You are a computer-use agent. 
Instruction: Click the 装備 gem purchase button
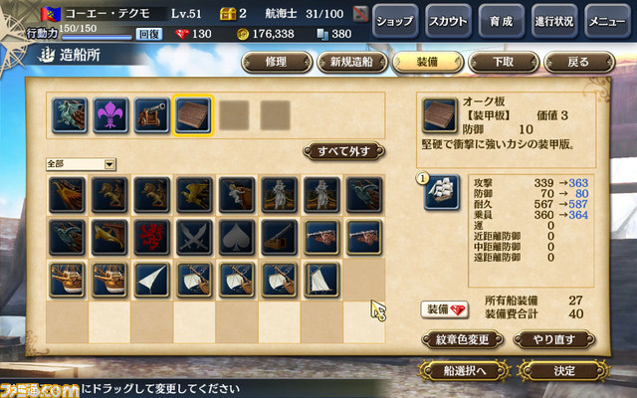445,309
